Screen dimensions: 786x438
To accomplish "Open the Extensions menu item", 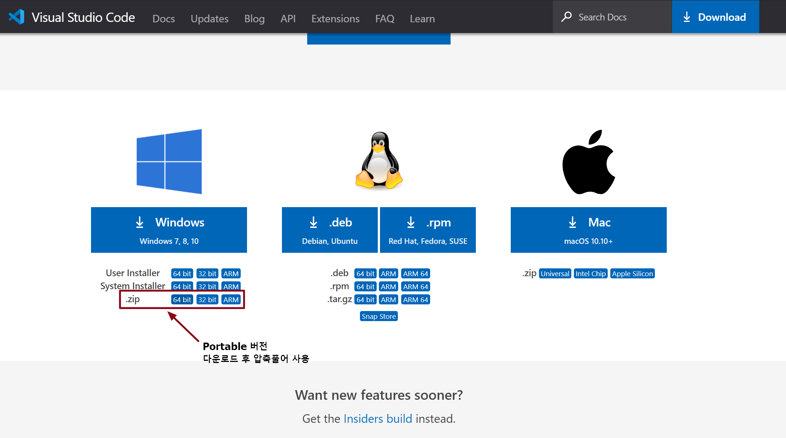I will click(x=335, y=19).
